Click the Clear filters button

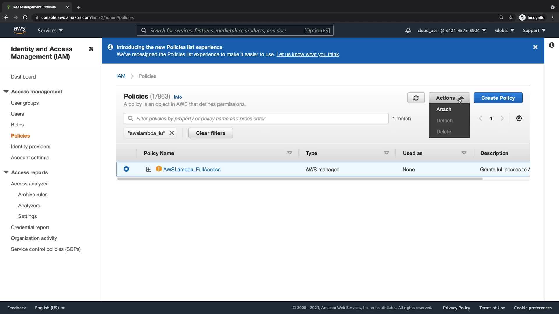point(210,133)
